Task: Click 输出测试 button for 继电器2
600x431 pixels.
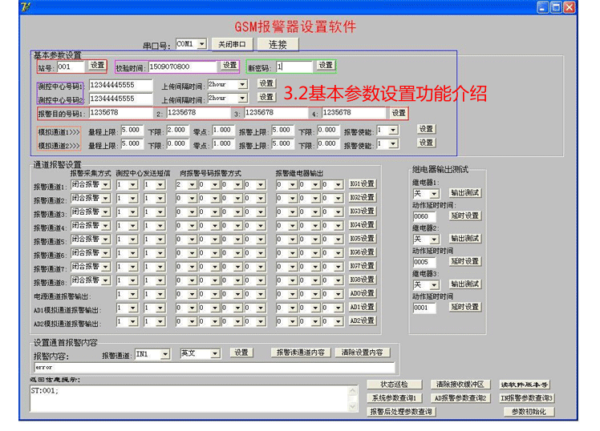Action: pos(464,239)
